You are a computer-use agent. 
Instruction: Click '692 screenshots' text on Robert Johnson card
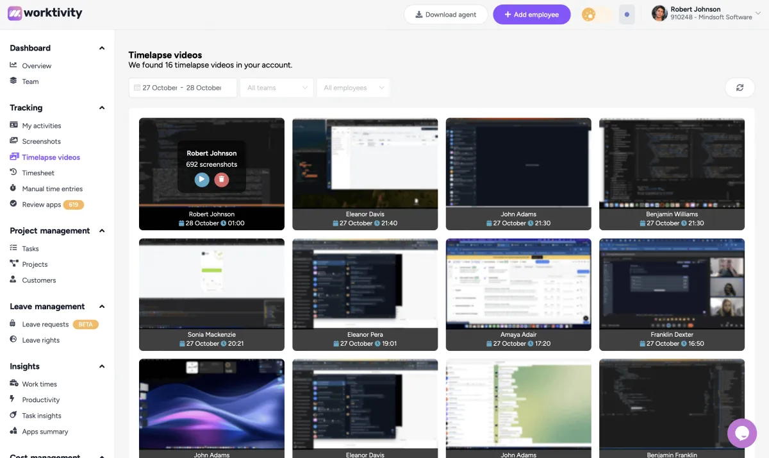(x=211, y=165)
